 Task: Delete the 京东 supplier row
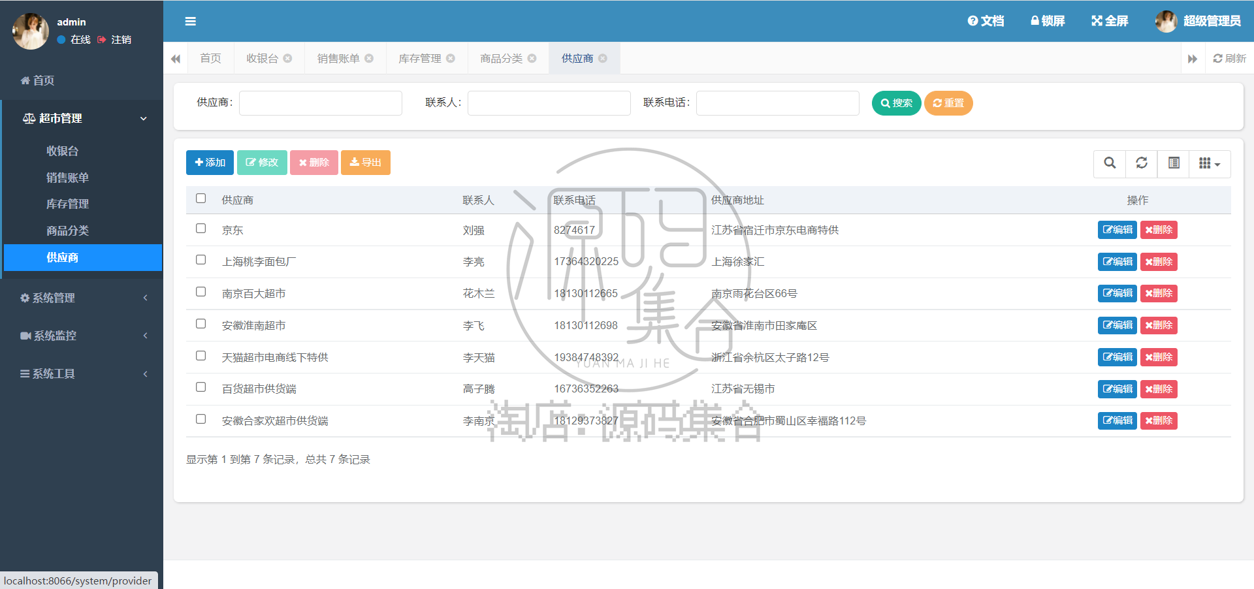point(1159,230)
